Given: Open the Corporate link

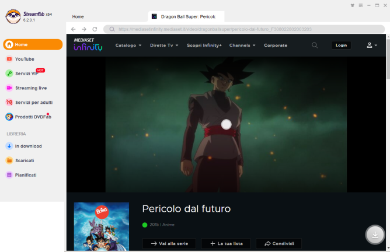Looking at the screenshot, I should point(276,45).
